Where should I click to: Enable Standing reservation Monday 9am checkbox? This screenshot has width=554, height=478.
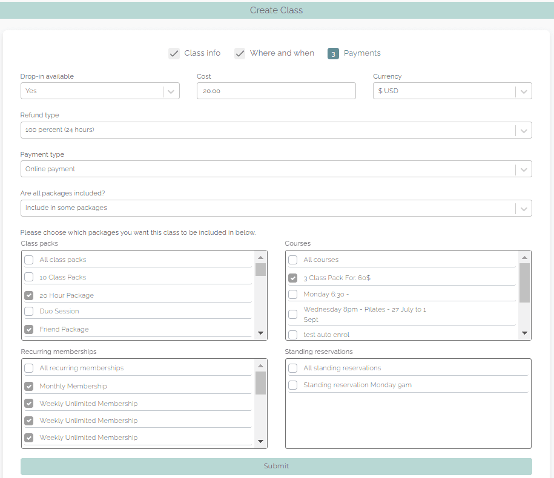[x=293, y=385]
